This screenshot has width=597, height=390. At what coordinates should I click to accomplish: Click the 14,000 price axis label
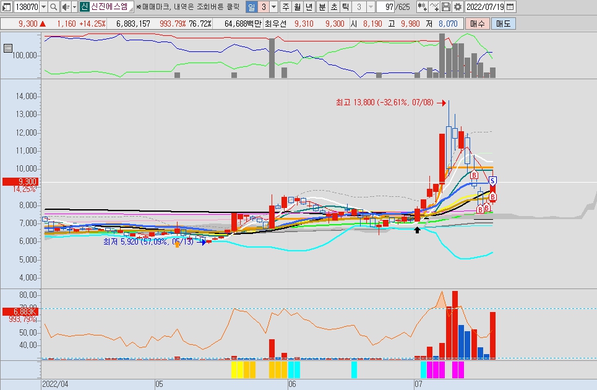[x=26, y=96]
